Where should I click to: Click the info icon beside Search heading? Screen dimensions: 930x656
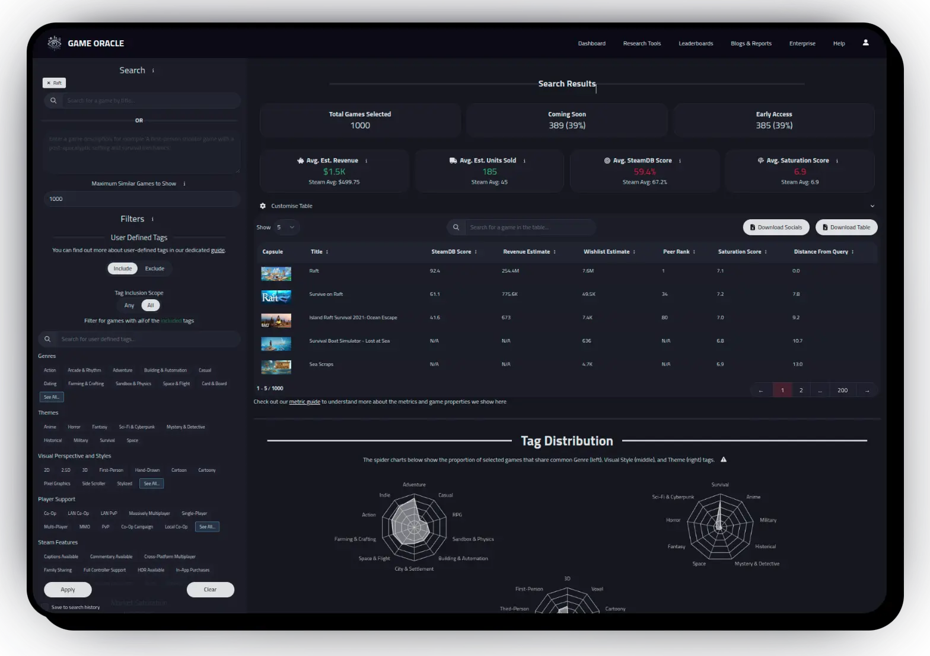pos(153,71)
